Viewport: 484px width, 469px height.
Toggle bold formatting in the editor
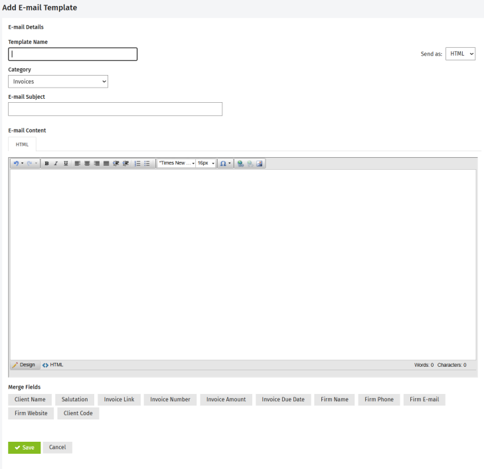[46, 163]
